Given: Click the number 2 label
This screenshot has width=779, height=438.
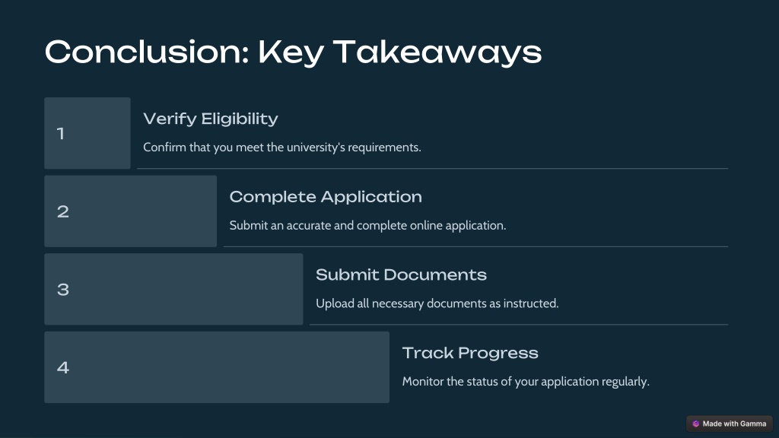Looking at the screenshot, I should [x=63, y=211].
